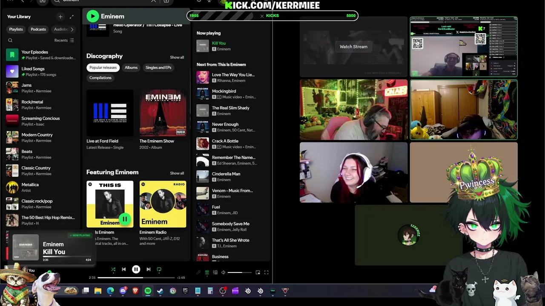This screenshot has width=545, height=306.
Task: Select Compilations filter
Action: [100, 78]
